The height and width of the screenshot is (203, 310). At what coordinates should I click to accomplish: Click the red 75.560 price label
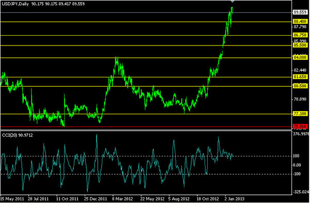click(300, 127)
